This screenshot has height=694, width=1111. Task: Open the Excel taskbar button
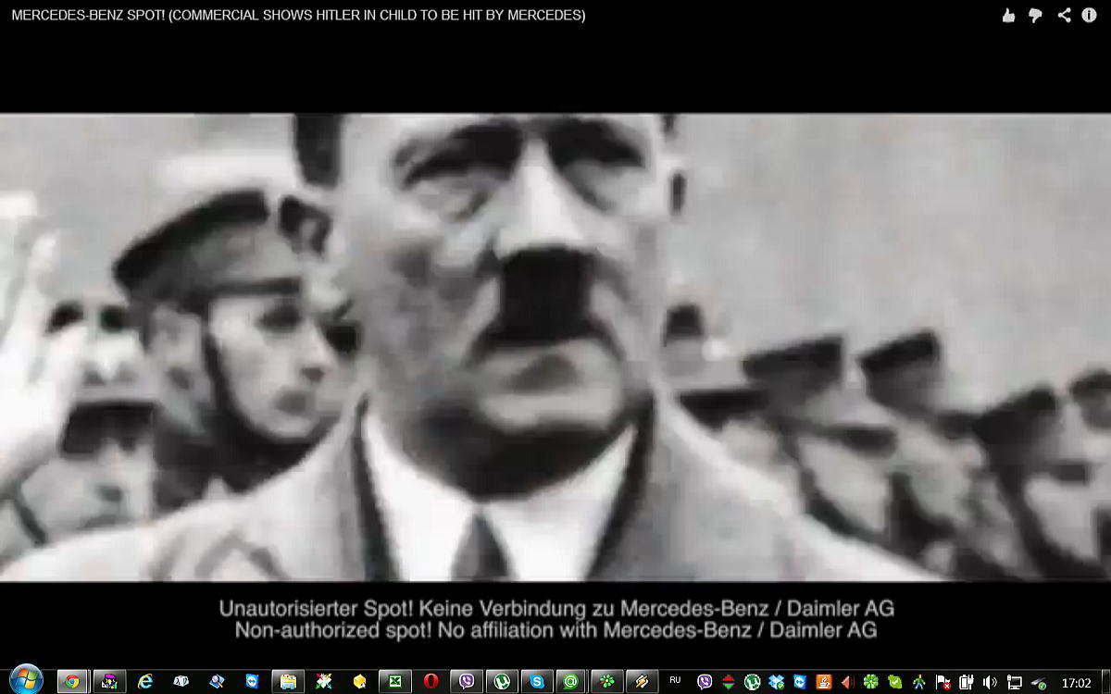coord(395,682)
